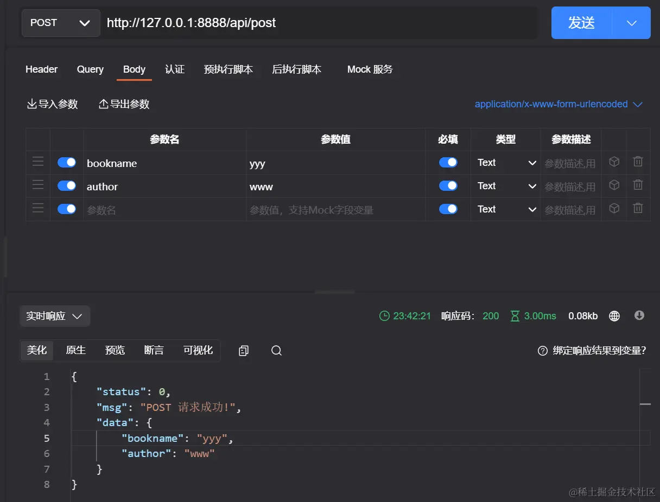Image resolution: width=660 pixels, height=502 pixels.
Task: Click the "bookname": "yyy" response line
Action: coord(177,438)
